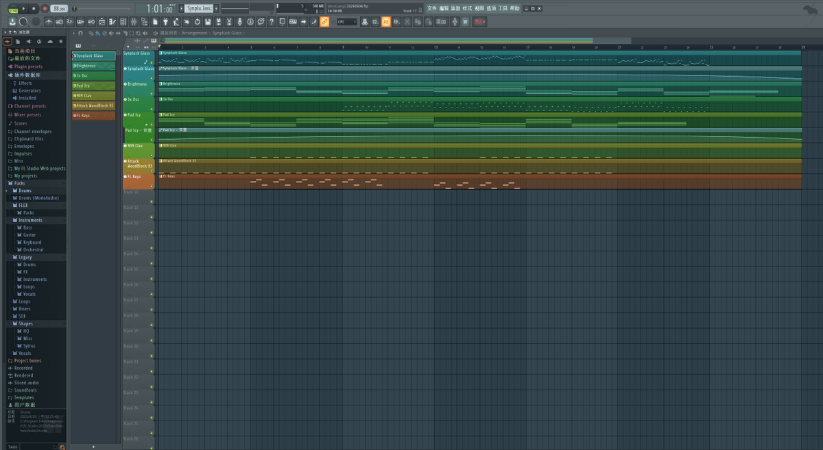Click the 添加 button in toolbar

[x=441, y=22]
